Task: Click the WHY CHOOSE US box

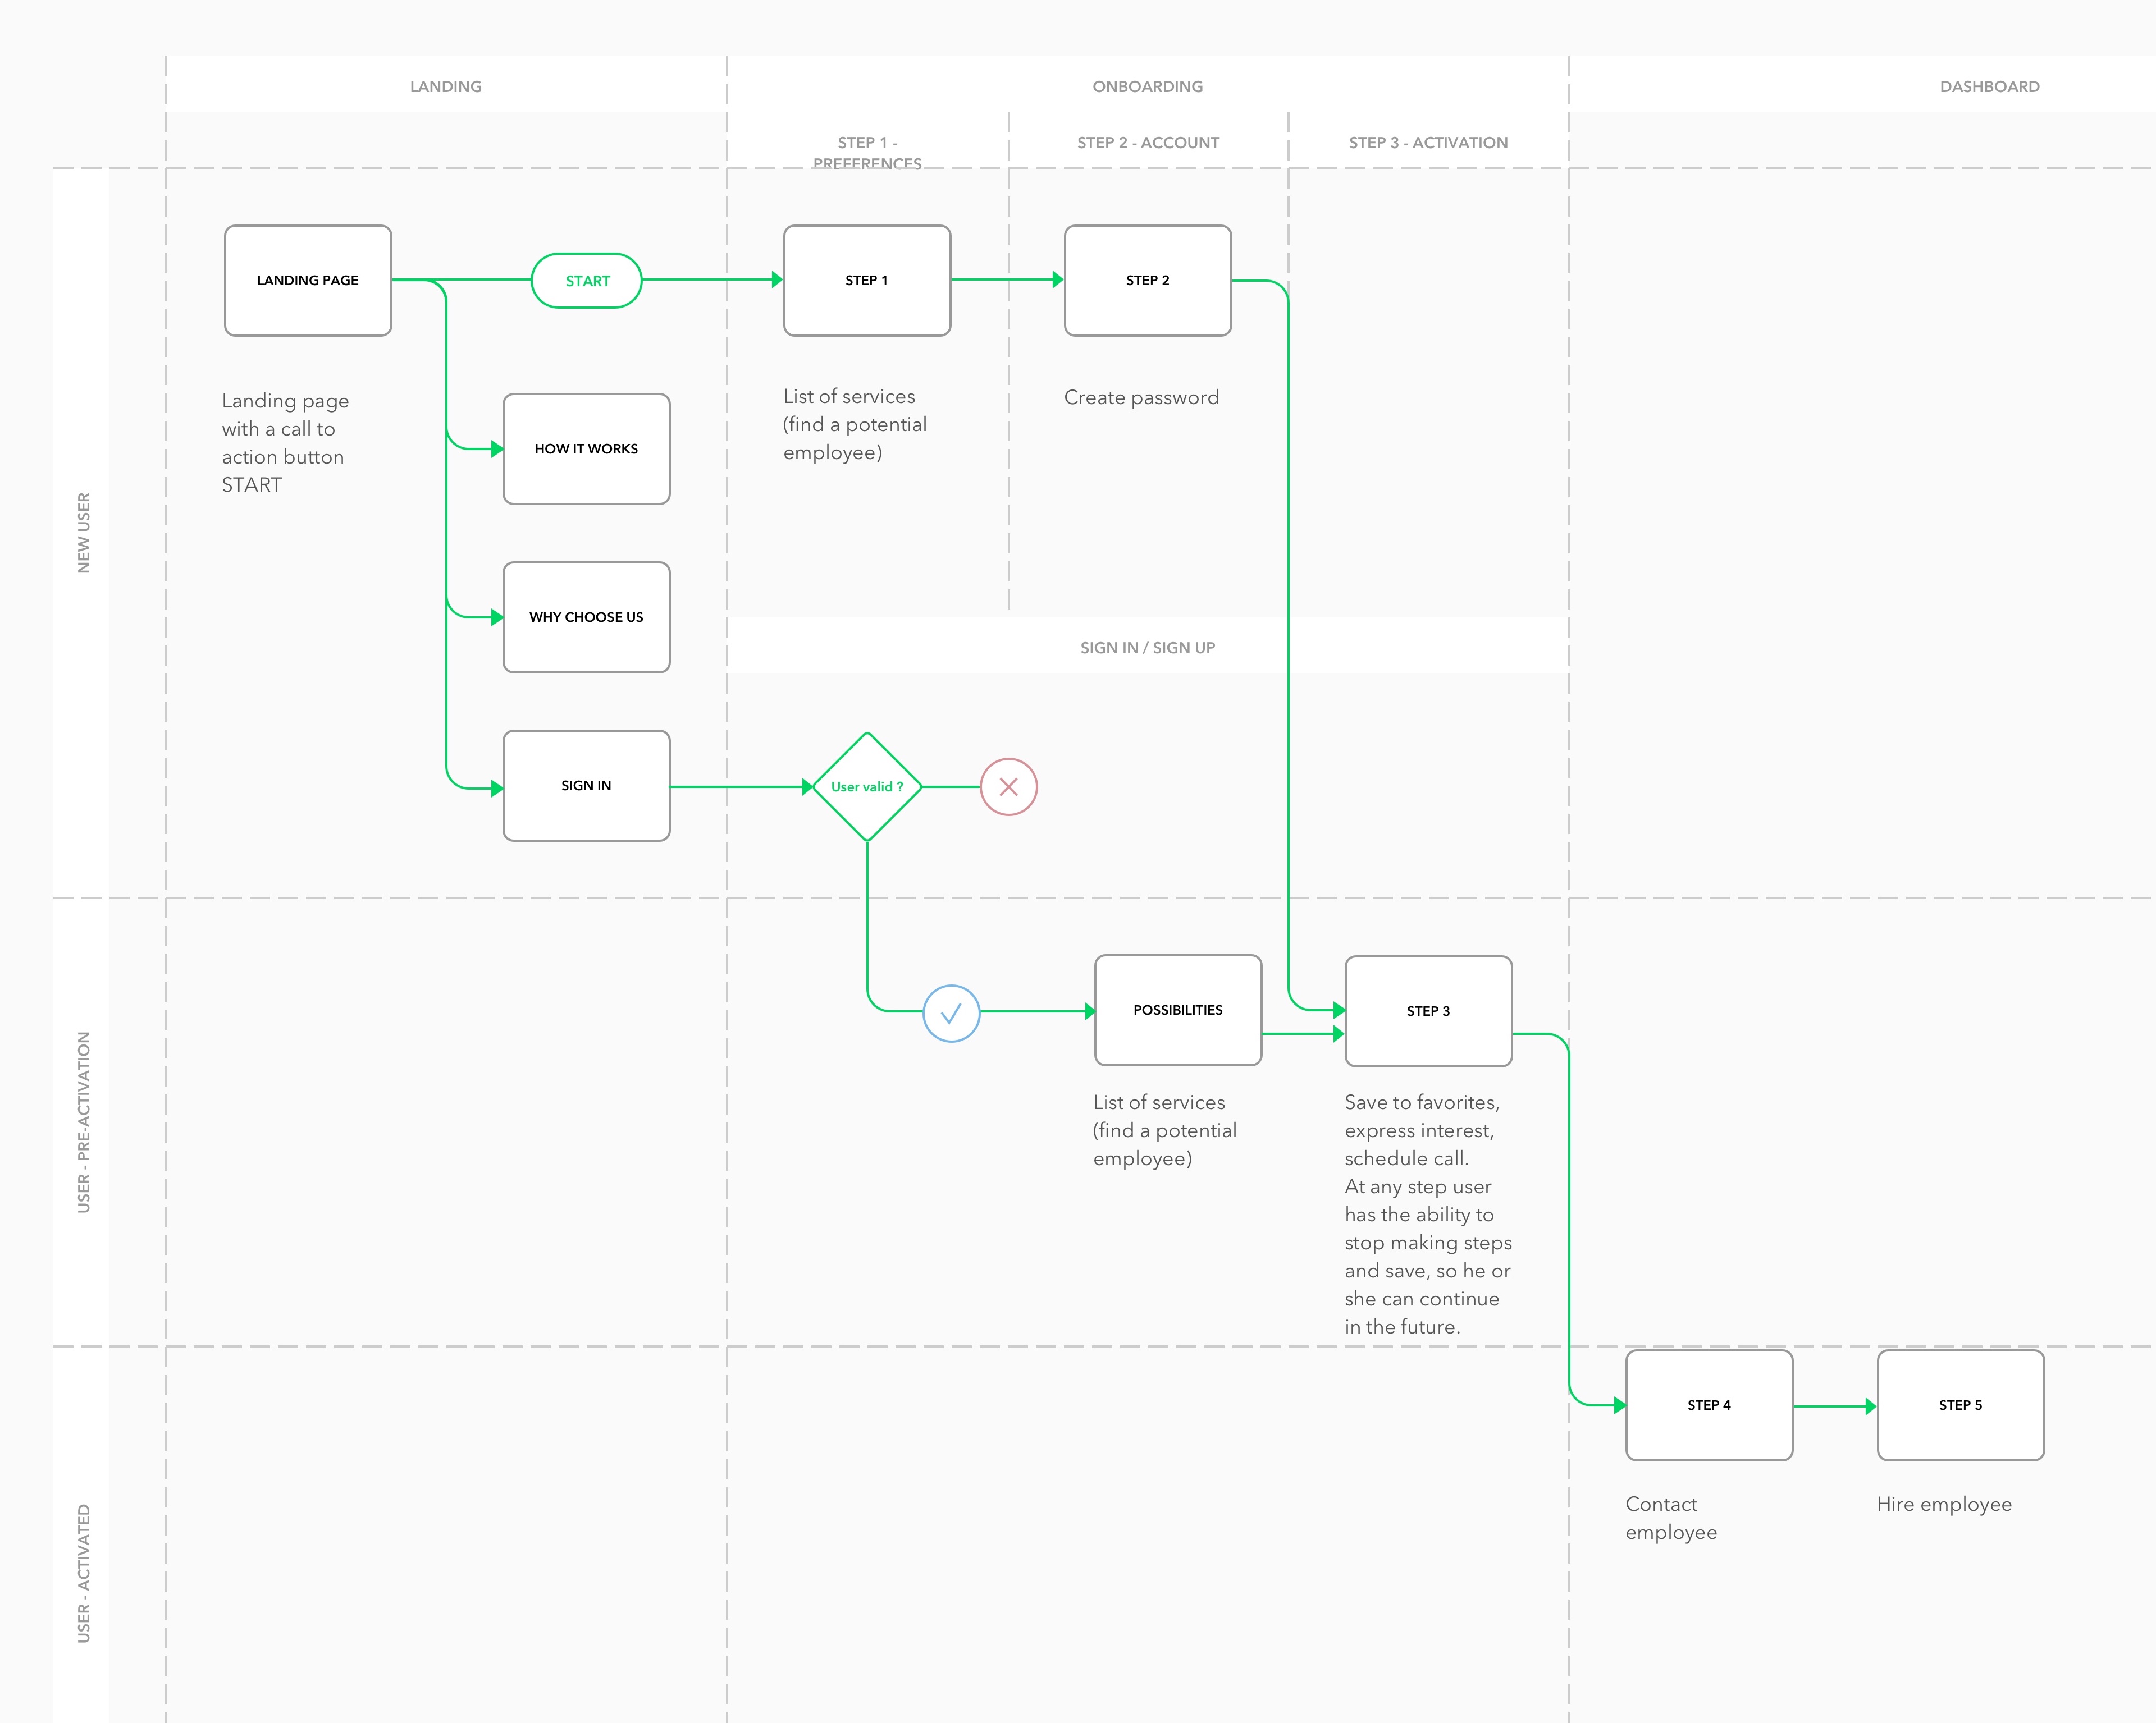Action: (586, 617)
